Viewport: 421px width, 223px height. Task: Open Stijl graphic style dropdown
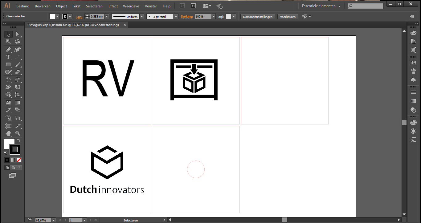click(234, 17)
